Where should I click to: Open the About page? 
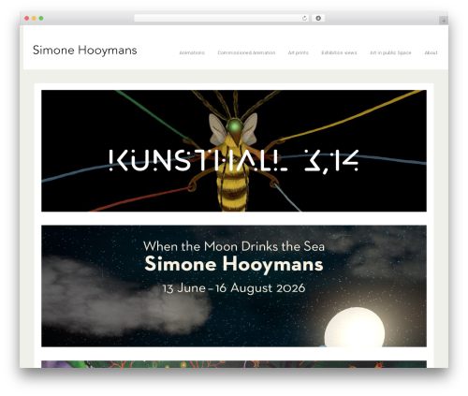click(x=431, y=52)
